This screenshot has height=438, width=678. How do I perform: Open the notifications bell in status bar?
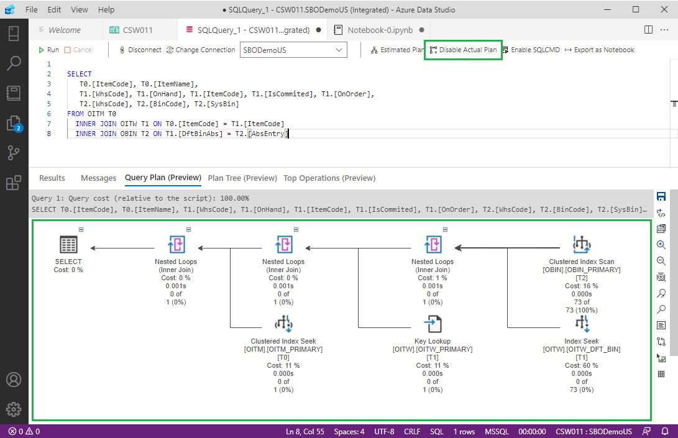point(665,431)
